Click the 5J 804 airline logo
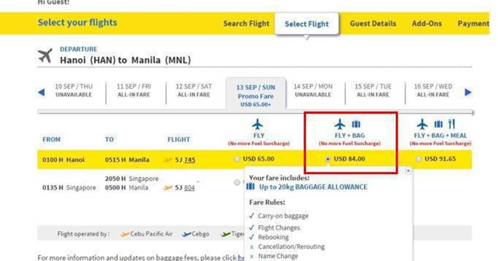The width and height of the screenshot is (498, 261). (168, 188)
